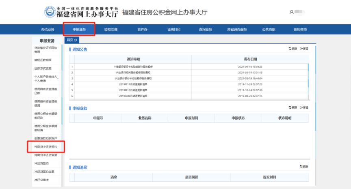Open the 收件办 navigation menu
This screenshot has height=189, width=351.
(x=142, y=29)
